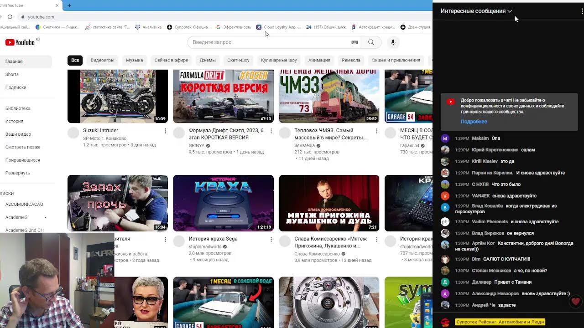
Task: Open the on-screen keyboard in search box
Action: point(355,42)
